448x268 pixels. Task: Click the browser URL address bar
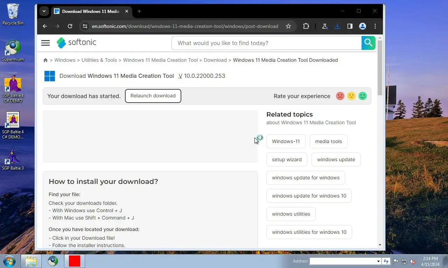click(x=185, y=26)
